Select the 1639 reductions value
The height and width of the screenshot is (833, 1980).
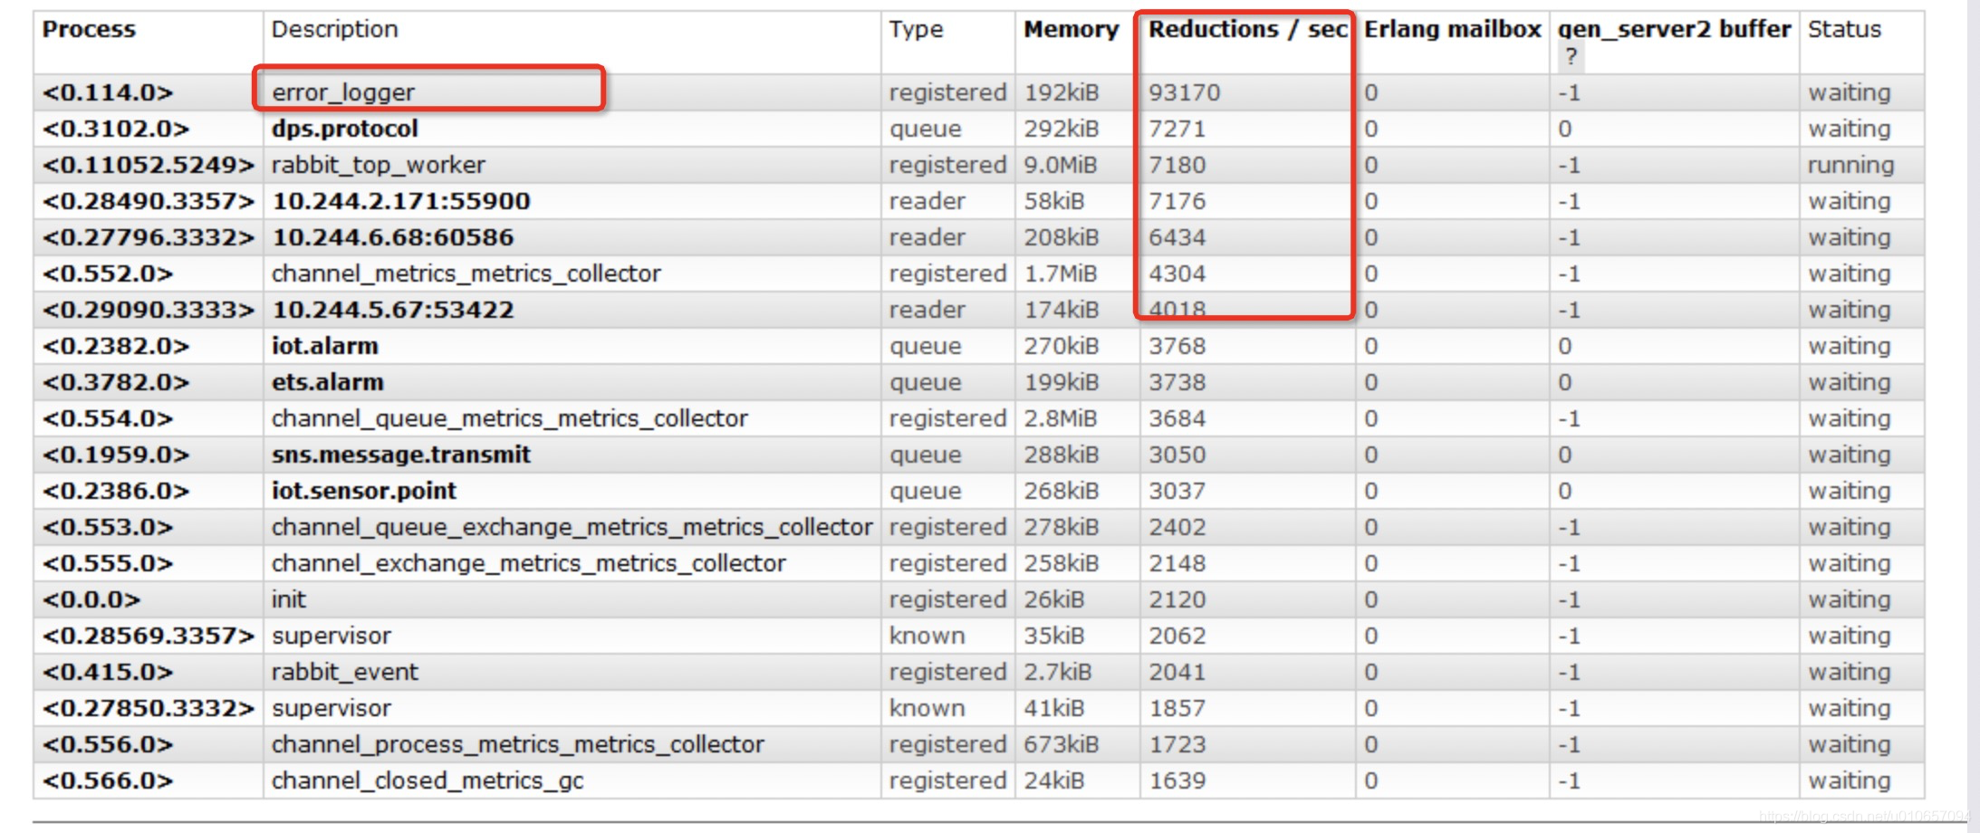[x=1177, y=780]
